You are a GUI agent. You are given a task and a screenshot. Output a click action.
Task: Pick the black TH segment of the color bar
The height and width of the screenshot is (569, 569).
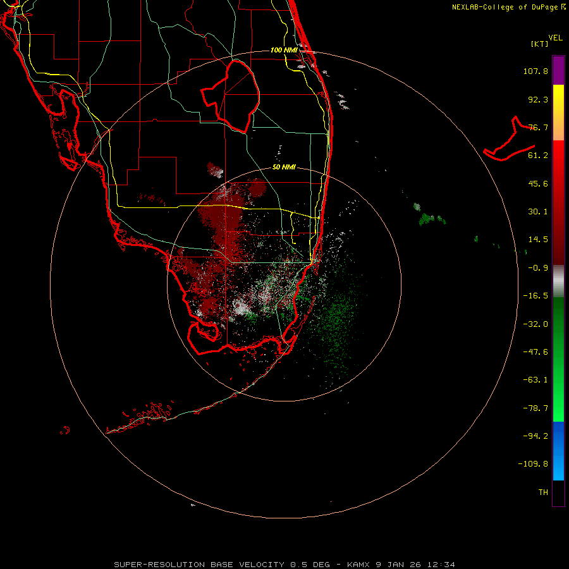558,493
